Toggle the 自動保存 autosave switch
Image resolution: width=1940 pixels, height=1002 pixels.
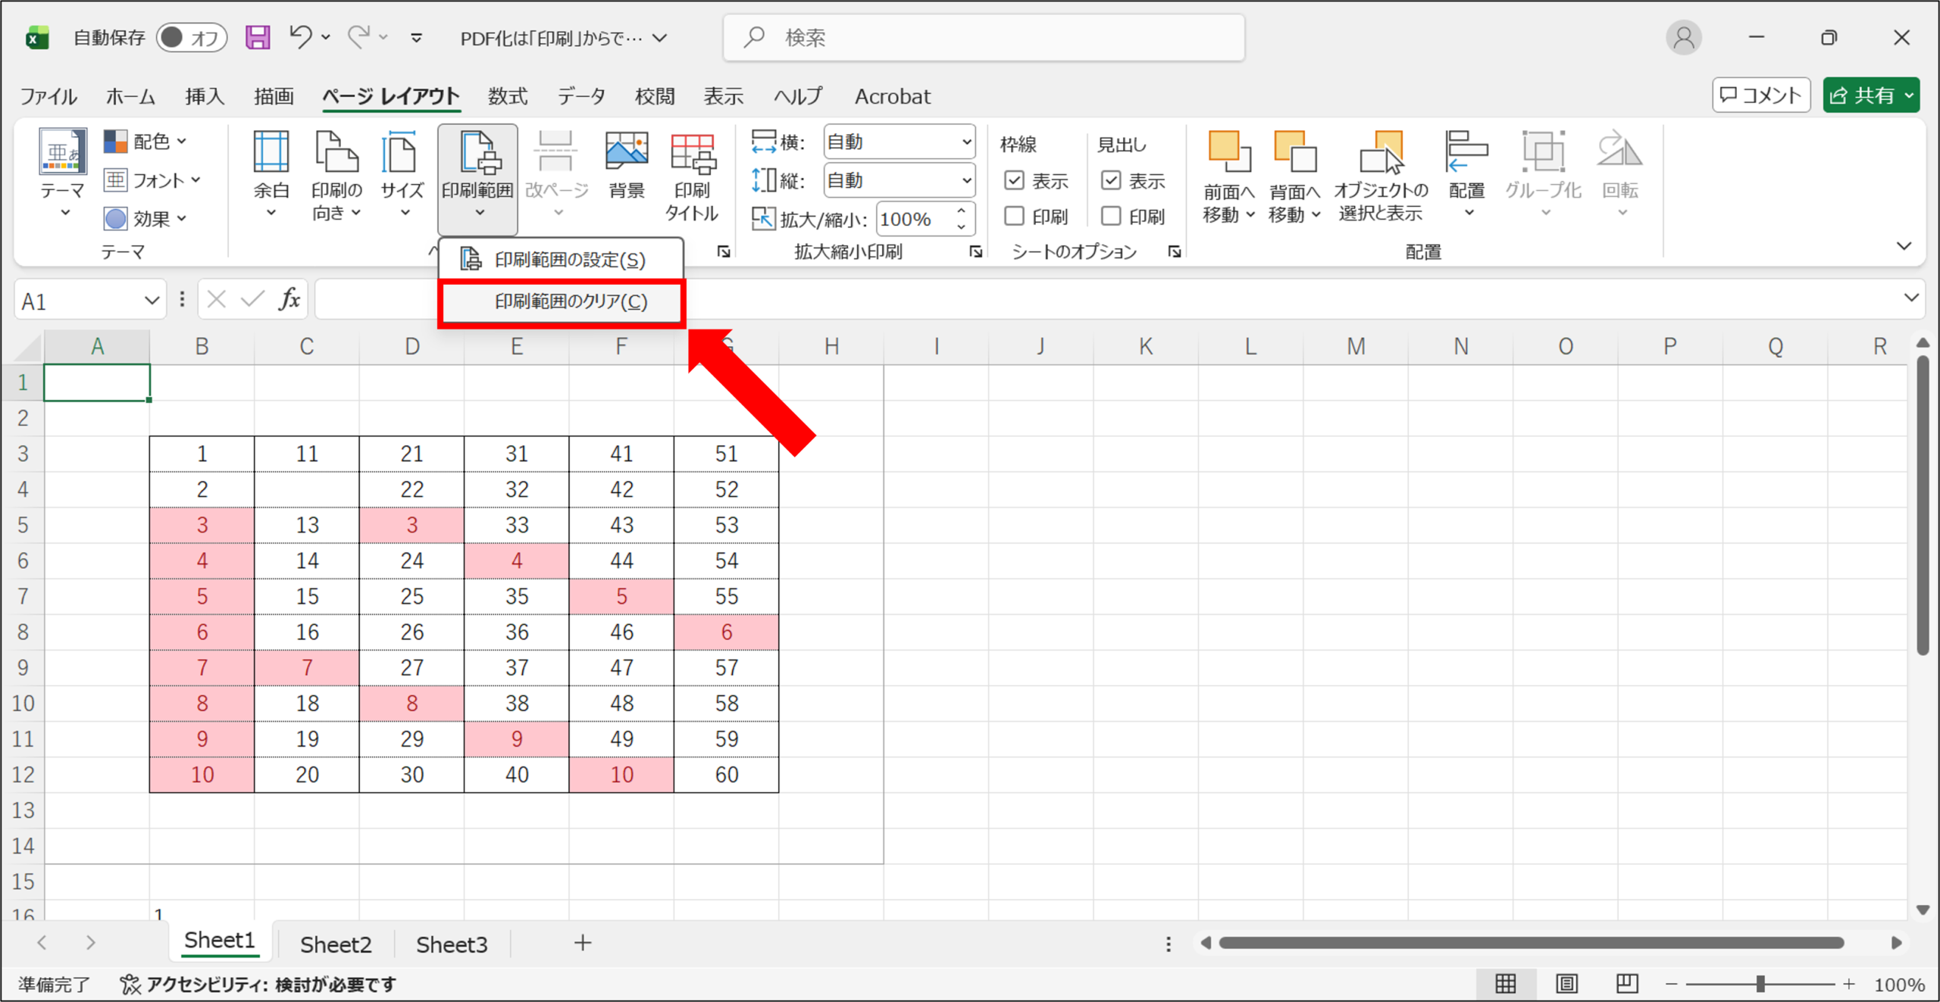pyautogui.click(x=191, y=37)
